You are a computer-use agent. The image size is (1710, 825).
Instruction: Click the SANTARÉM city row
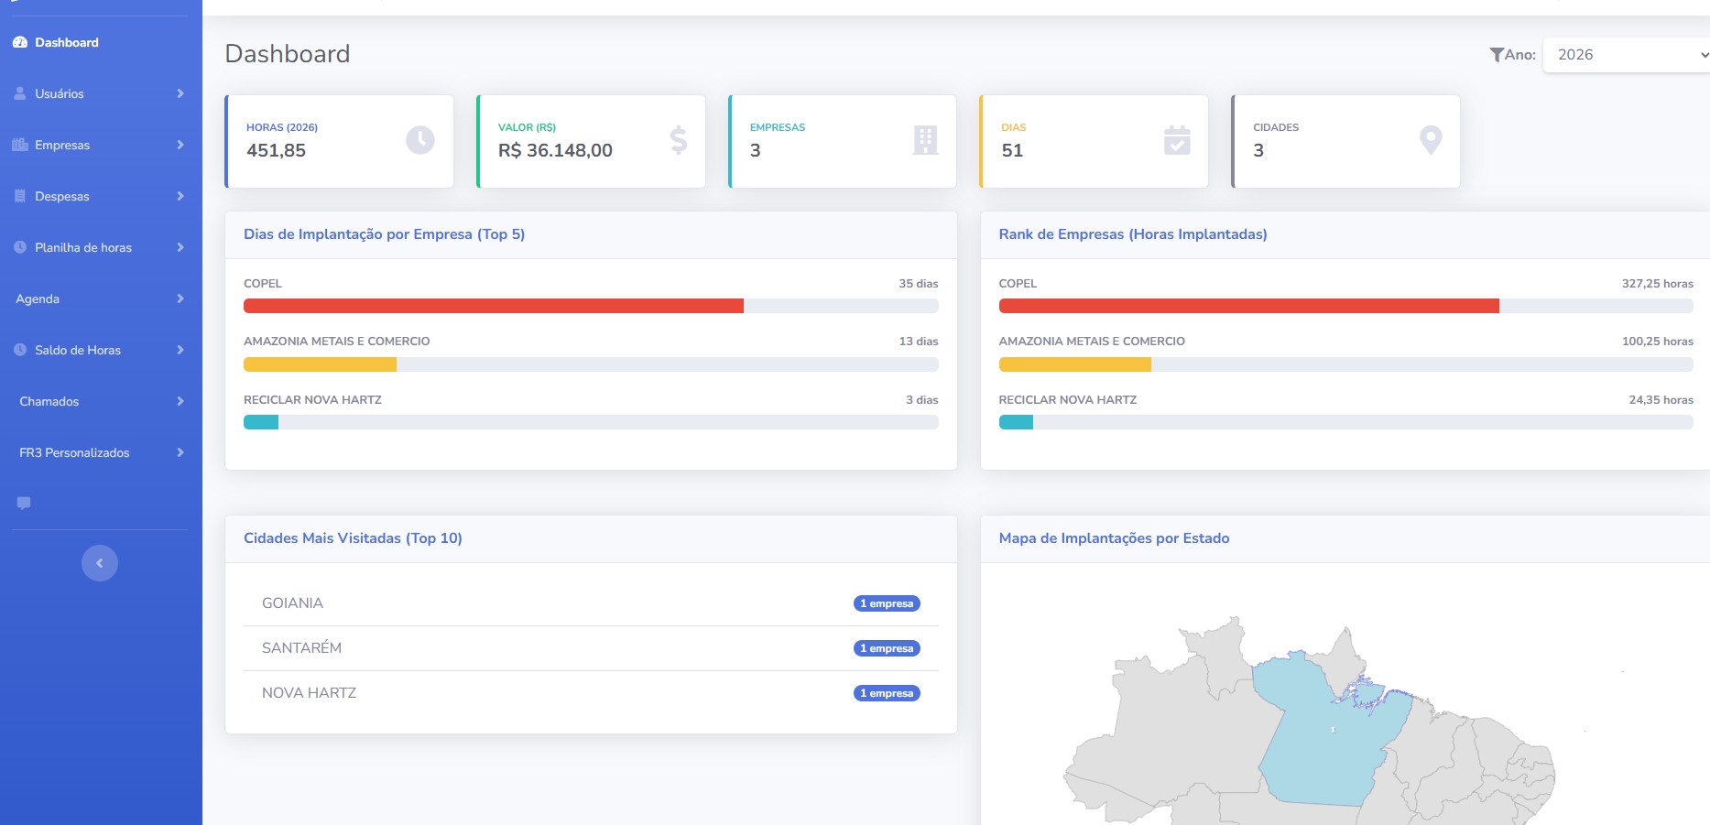(301, 648)
